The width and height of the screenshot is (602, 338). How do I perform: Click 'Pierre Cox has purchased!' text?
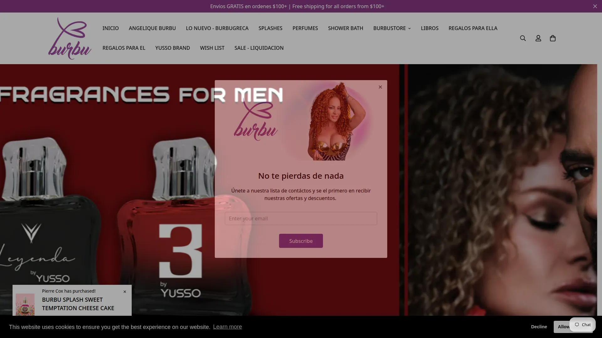(x=69, y=291)
